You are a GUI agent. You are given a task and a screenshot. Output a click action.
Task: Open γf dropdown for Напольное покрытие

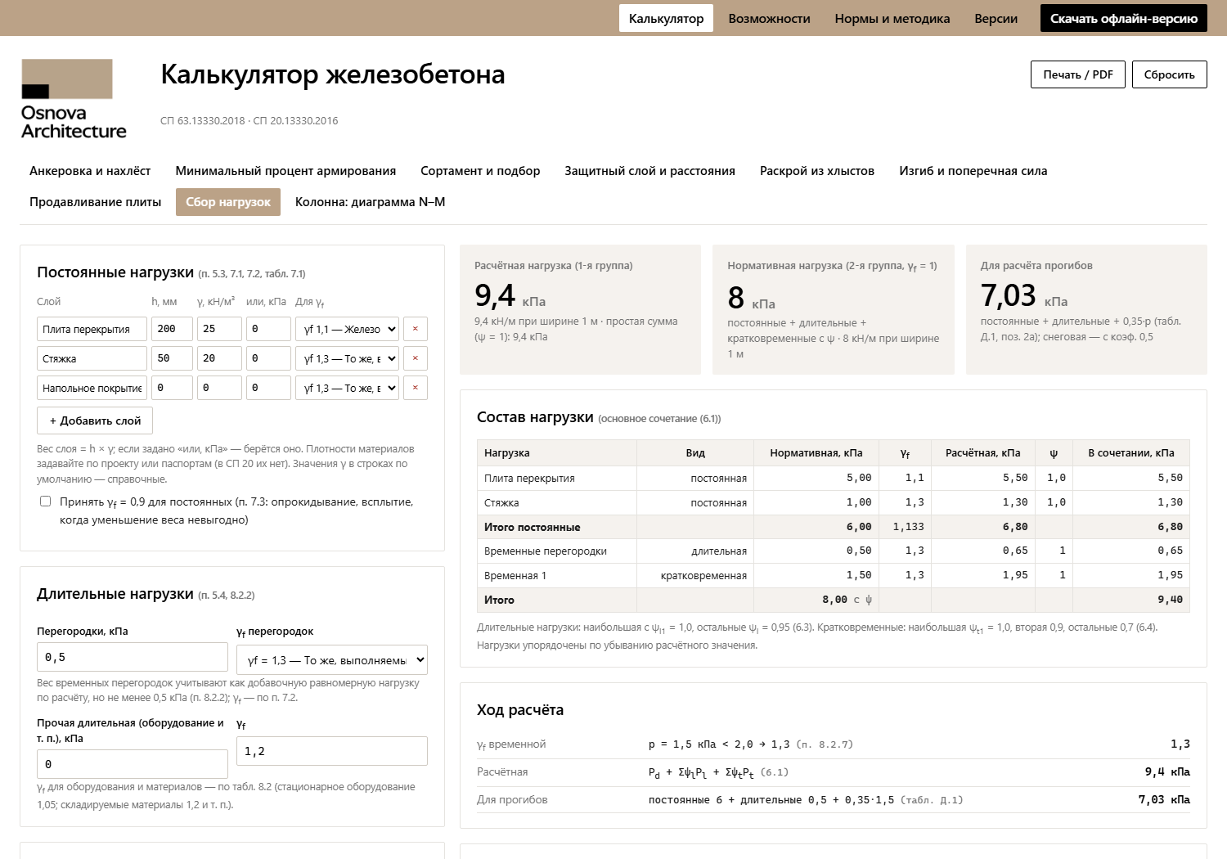[x=347, y=388]
